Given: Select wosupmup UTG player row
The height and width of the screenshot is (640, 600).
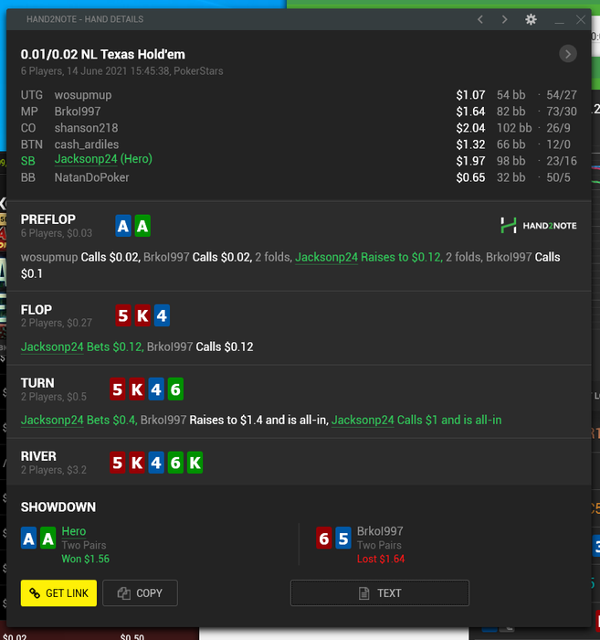Looking at the screenshot, I should (299, 95).
